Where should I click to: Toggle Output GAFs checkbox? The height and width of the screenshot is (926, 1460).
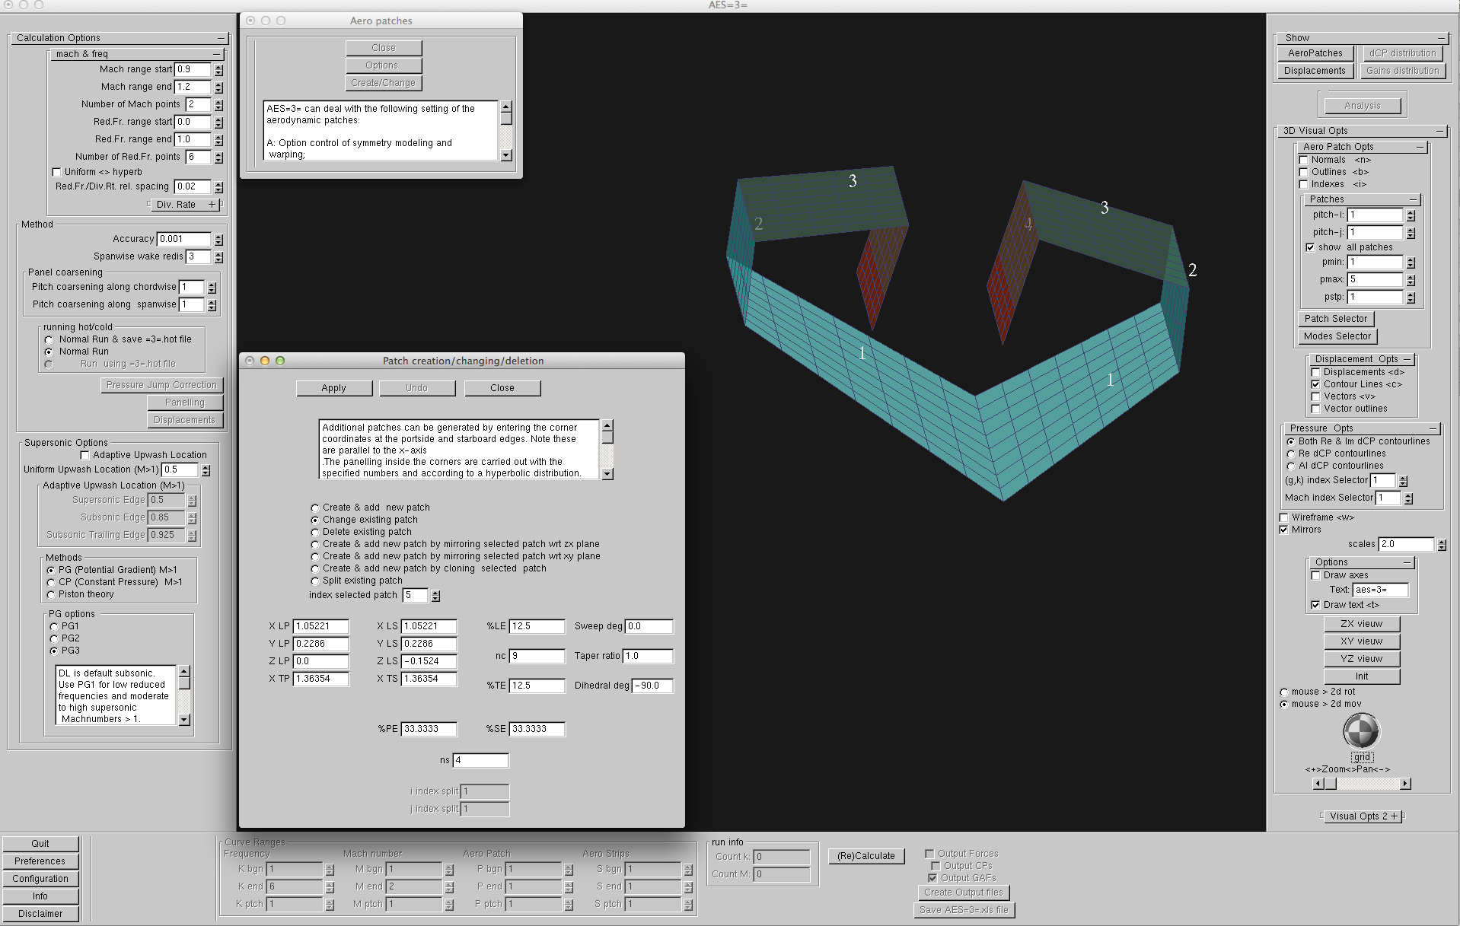point(932,878)
